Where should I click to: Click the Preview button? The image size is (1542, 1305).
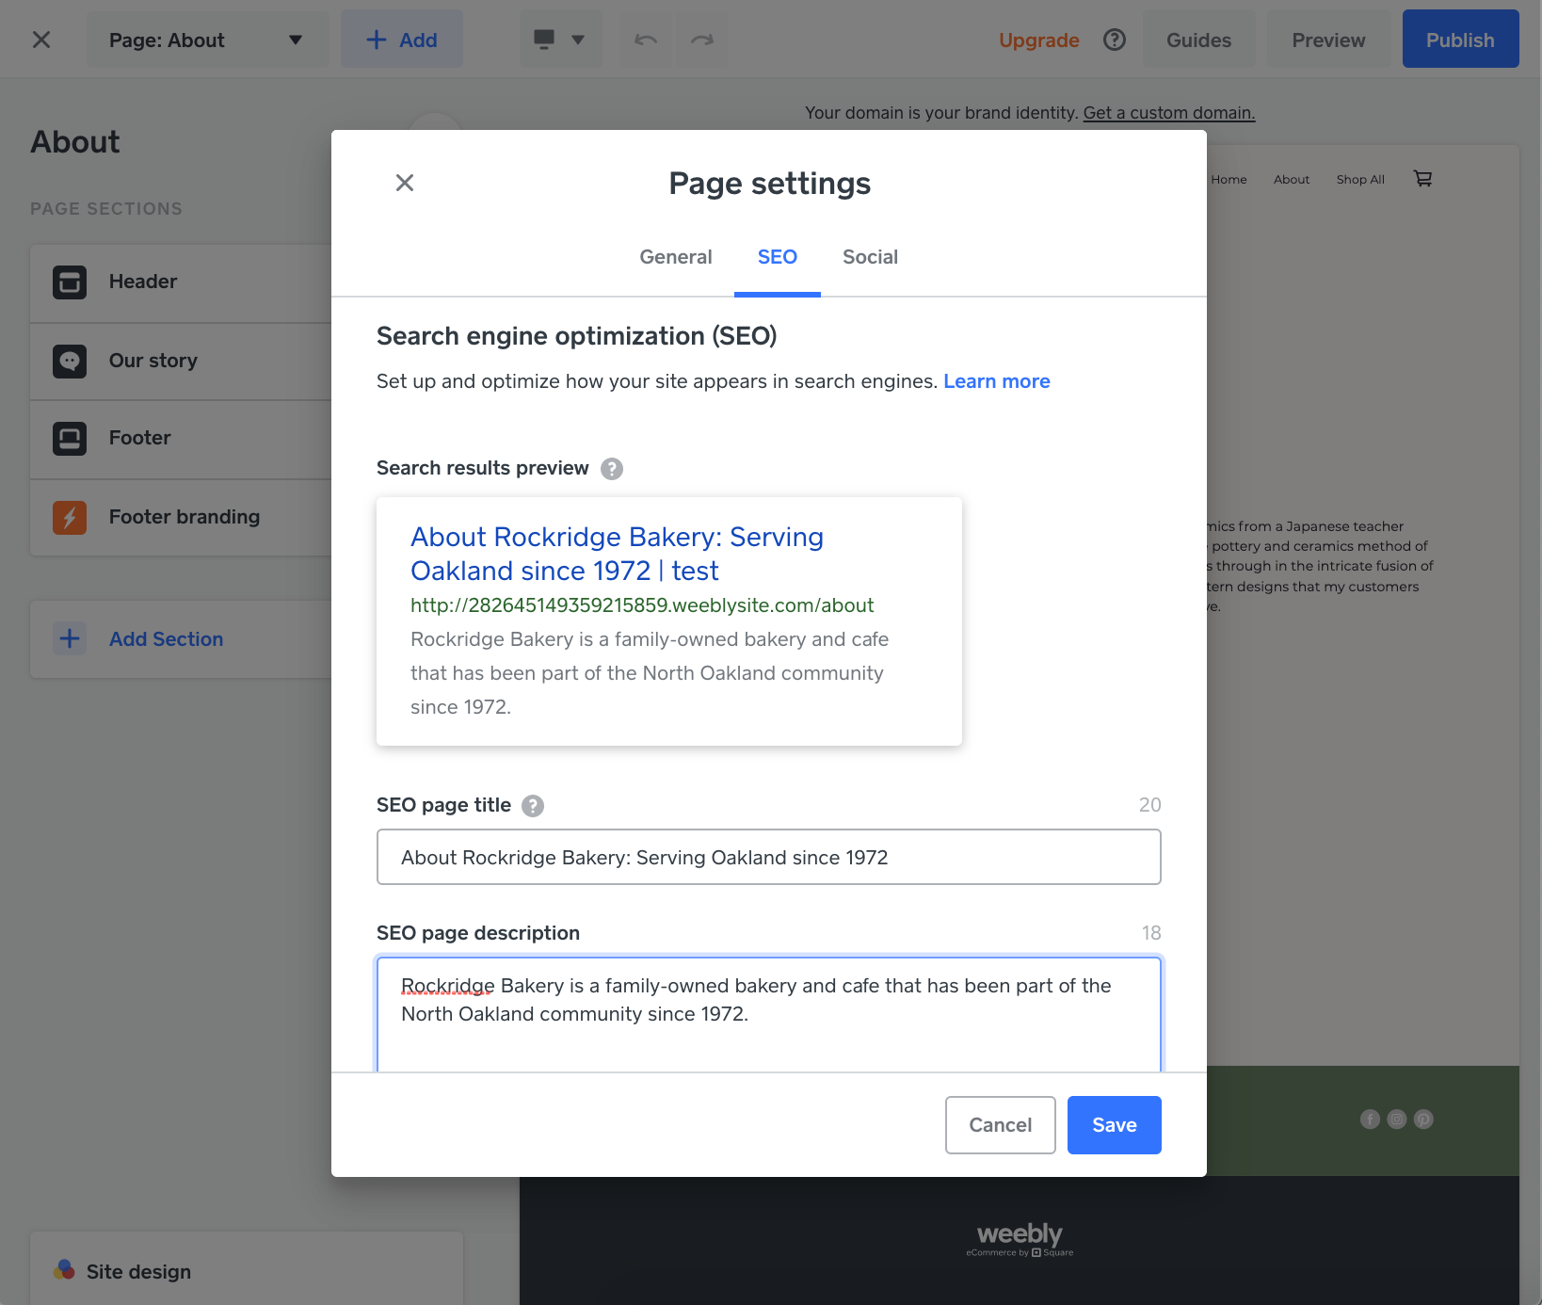click(x=1328, y=40)
